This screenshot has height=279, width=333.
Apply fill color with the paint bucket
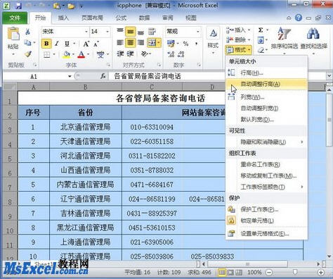point(67,55)
